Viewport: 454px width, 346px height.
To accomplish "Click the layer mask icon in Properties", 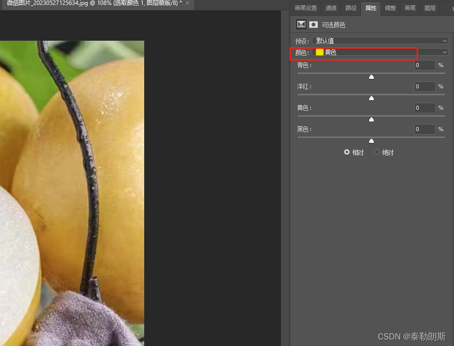I will coord(313,24).
